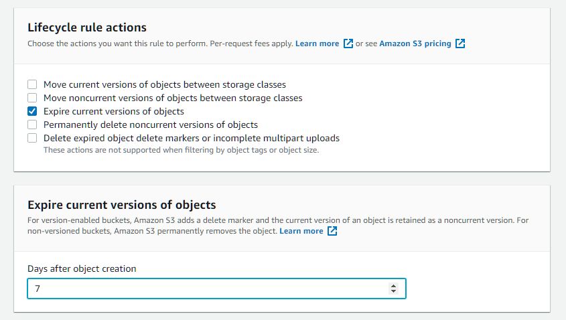The height and width of the screenshot is (320, 566).
Task: Click the 'Days after object creation' label
Action: pos(82,268)
